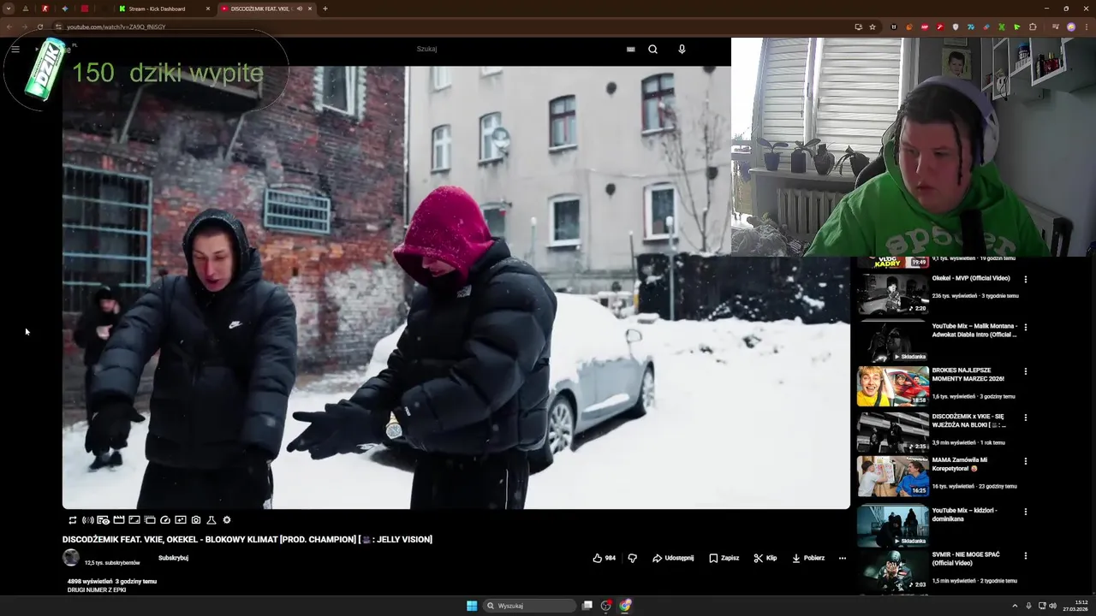Open a new browser tab

[x=325, y=9]
